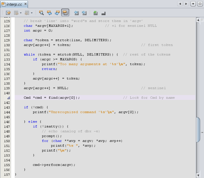Click the "// Look for Cmd by name" comment
This screenshot has width=204, height=178.
click(149, 98)
